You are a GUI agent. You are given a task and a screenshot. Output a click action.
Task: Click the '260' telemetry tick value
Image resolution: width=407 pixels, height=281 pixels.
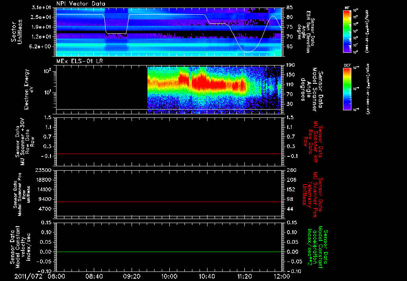click(291, 170)
